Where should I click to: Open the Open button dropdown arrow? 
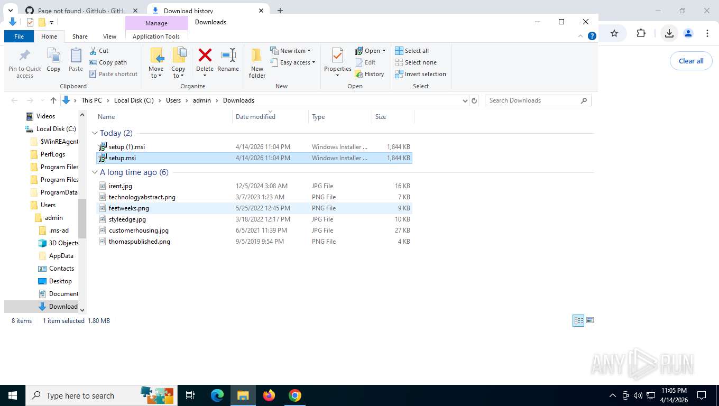[384, 51]
